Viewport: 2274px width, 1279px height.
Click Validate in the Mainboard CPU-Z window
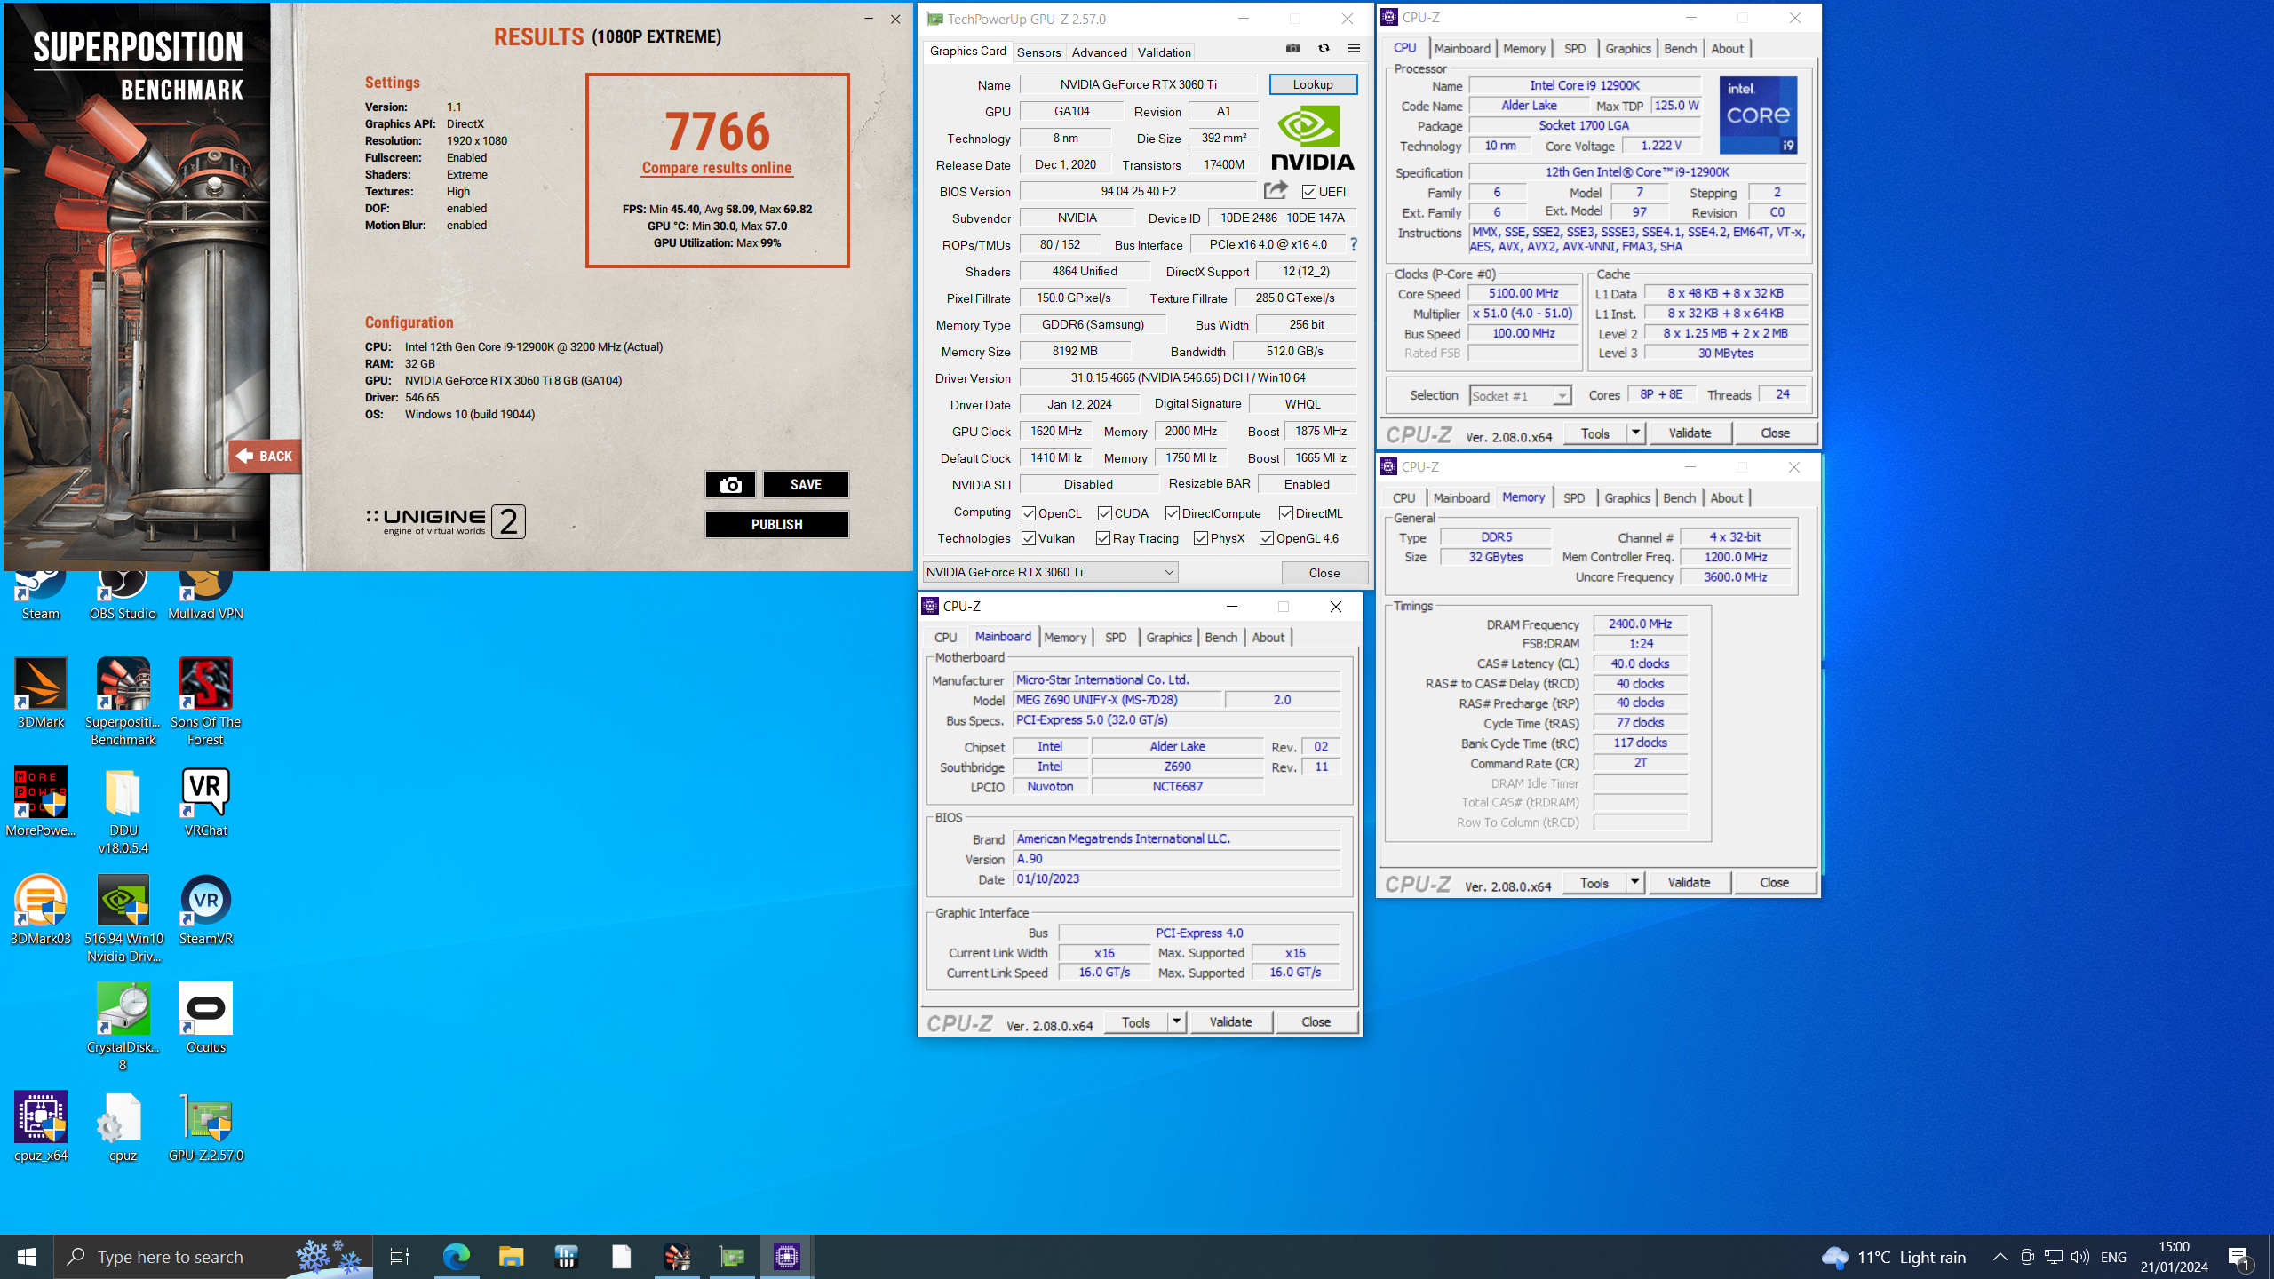click(1230, 1022)
